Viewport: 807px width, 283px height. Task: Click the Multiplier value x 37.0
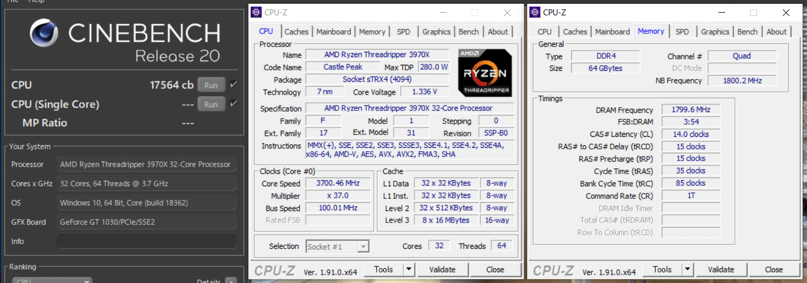338,196
